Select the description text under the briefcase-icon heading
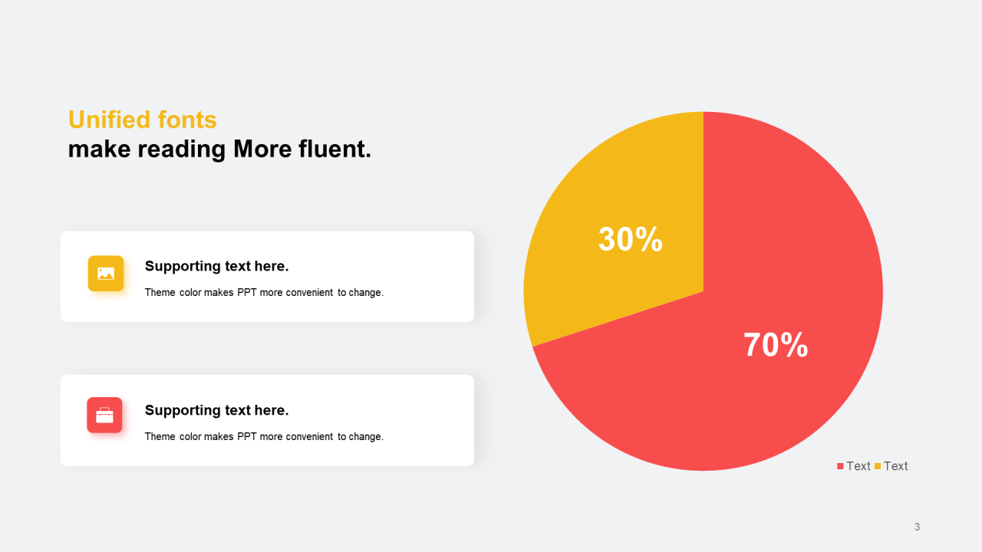Image resolution: width=982 pixels, height=552 pixels. tap(264, 436)
